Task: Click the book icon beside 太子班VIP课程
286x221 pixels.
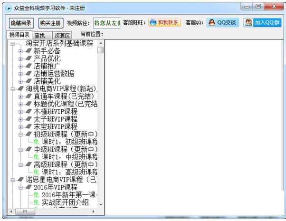Action: [29, 119]
